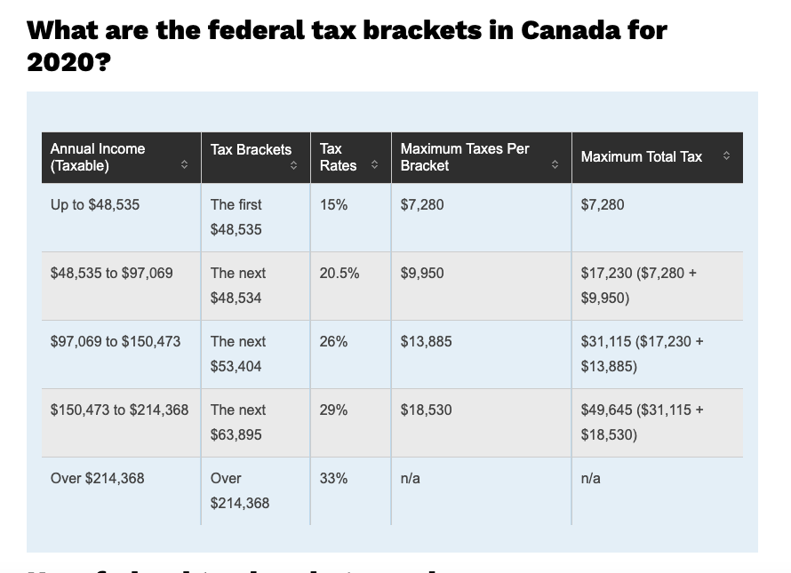Sort Maximum Total Tax column arrows
Image resolution: width=791 pixels, height=573 pixels.
[x=726, y=155]
